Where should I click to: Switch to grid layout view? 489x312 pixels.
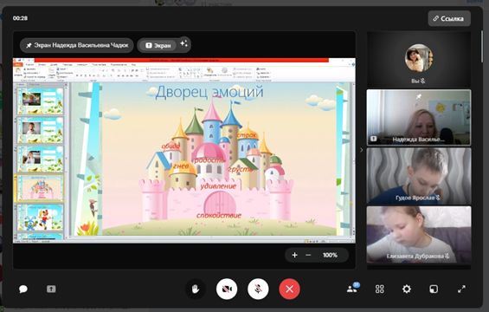[380, 289]
